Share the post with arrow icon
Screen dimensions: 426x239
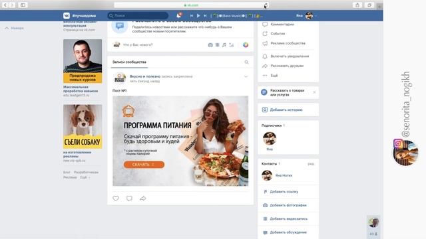click(x=143, y=199)
